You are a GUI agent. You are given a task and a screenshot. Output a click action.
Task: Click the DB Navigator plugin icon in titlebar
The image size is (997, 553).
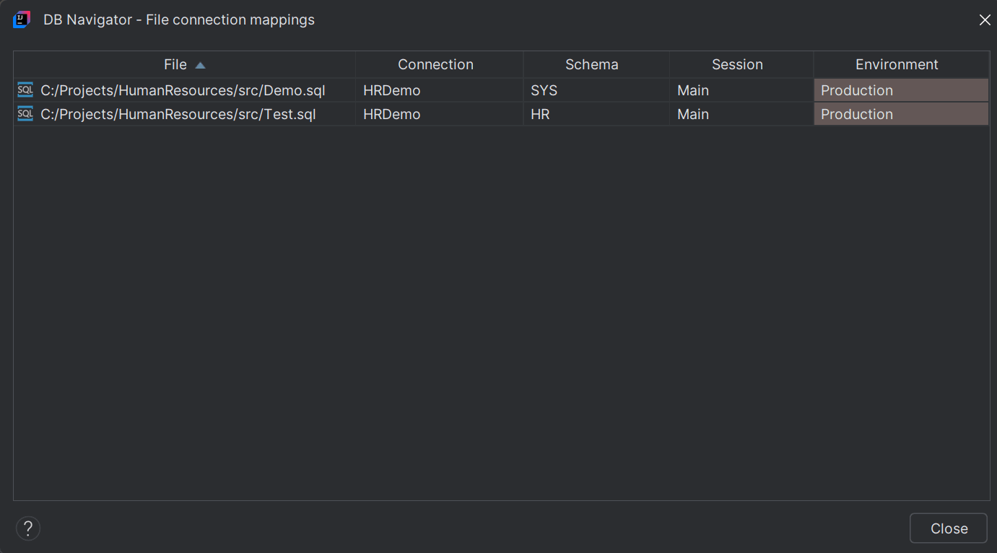[21, 19]
